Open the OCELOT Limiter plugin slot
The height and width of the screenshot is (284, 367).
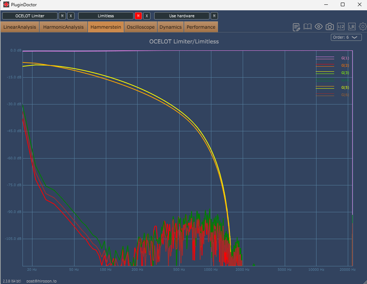click(x=30, y=16)
